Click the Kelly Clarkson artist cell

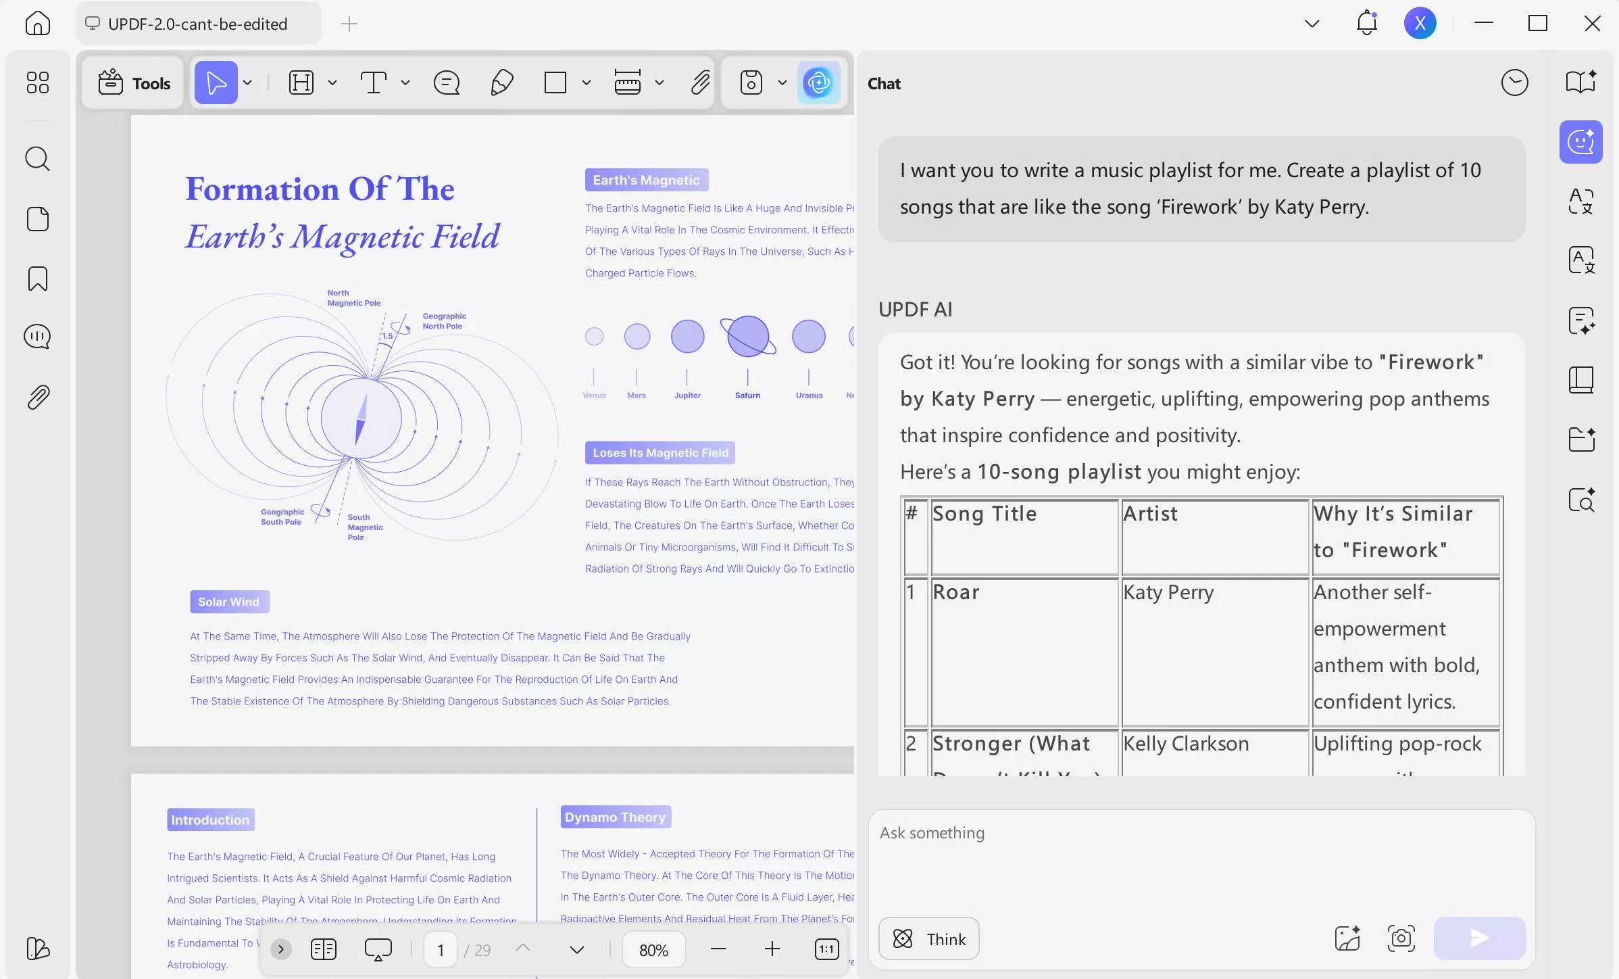point(1215,752)
